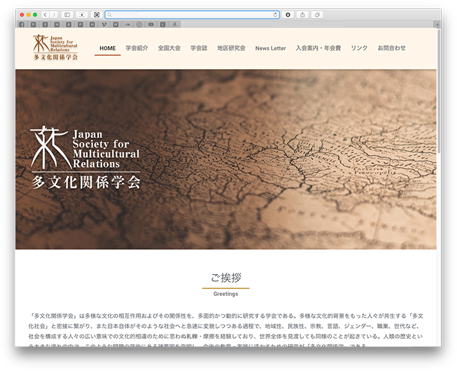Reload the current page
This screenshot has width=457, height=371.
[x=275, y=15]
